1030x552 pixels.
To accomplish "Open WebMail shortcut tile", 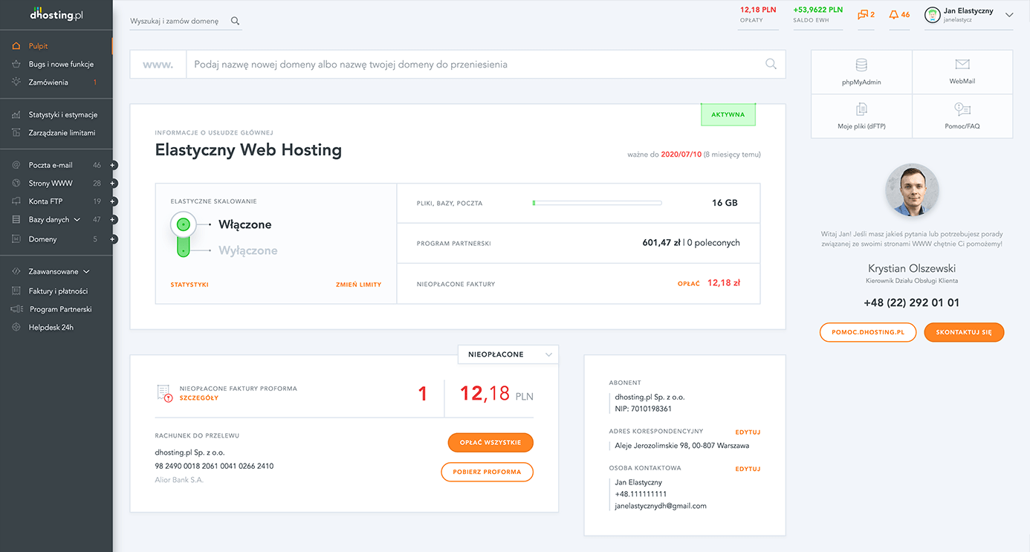I will (962, 72).
